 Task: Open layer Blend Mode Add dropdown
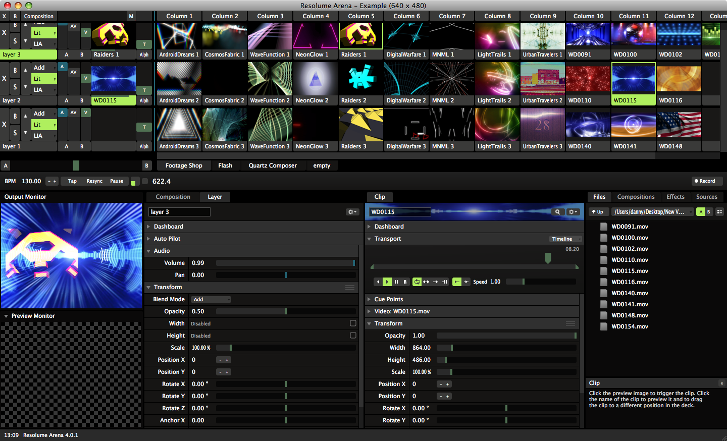(x=211, y=300)
